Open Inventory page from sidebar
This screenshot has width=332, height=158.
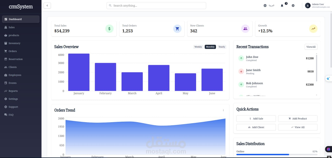(21, 43)
